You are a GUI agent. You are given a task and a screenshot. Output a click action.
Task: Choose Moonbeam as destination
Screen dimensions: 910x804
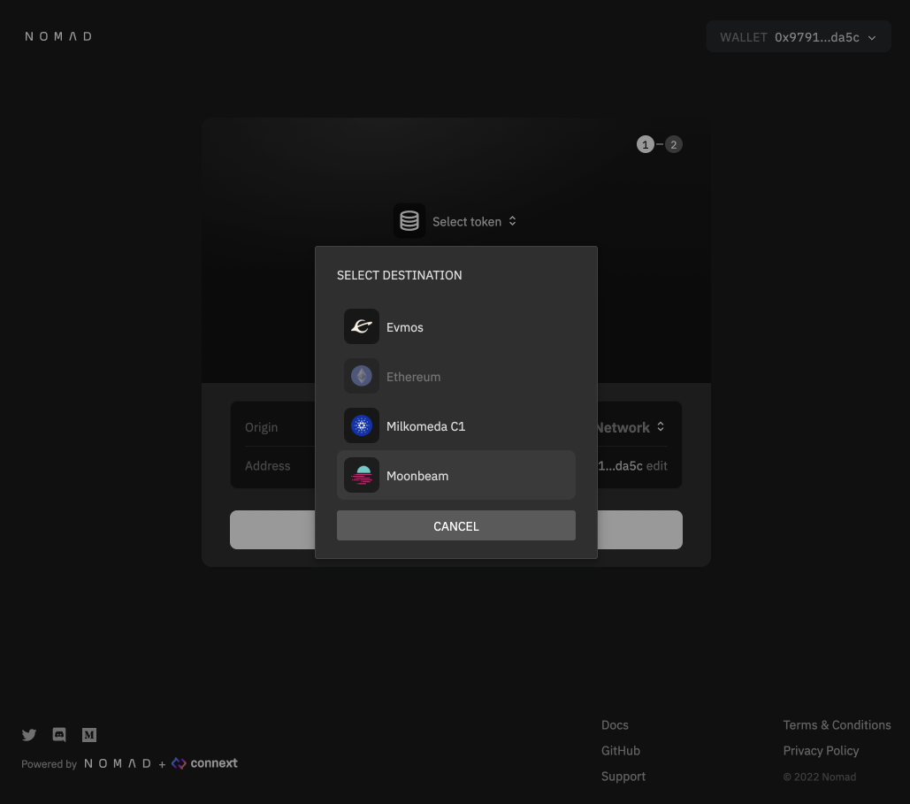tap(456, 475)
